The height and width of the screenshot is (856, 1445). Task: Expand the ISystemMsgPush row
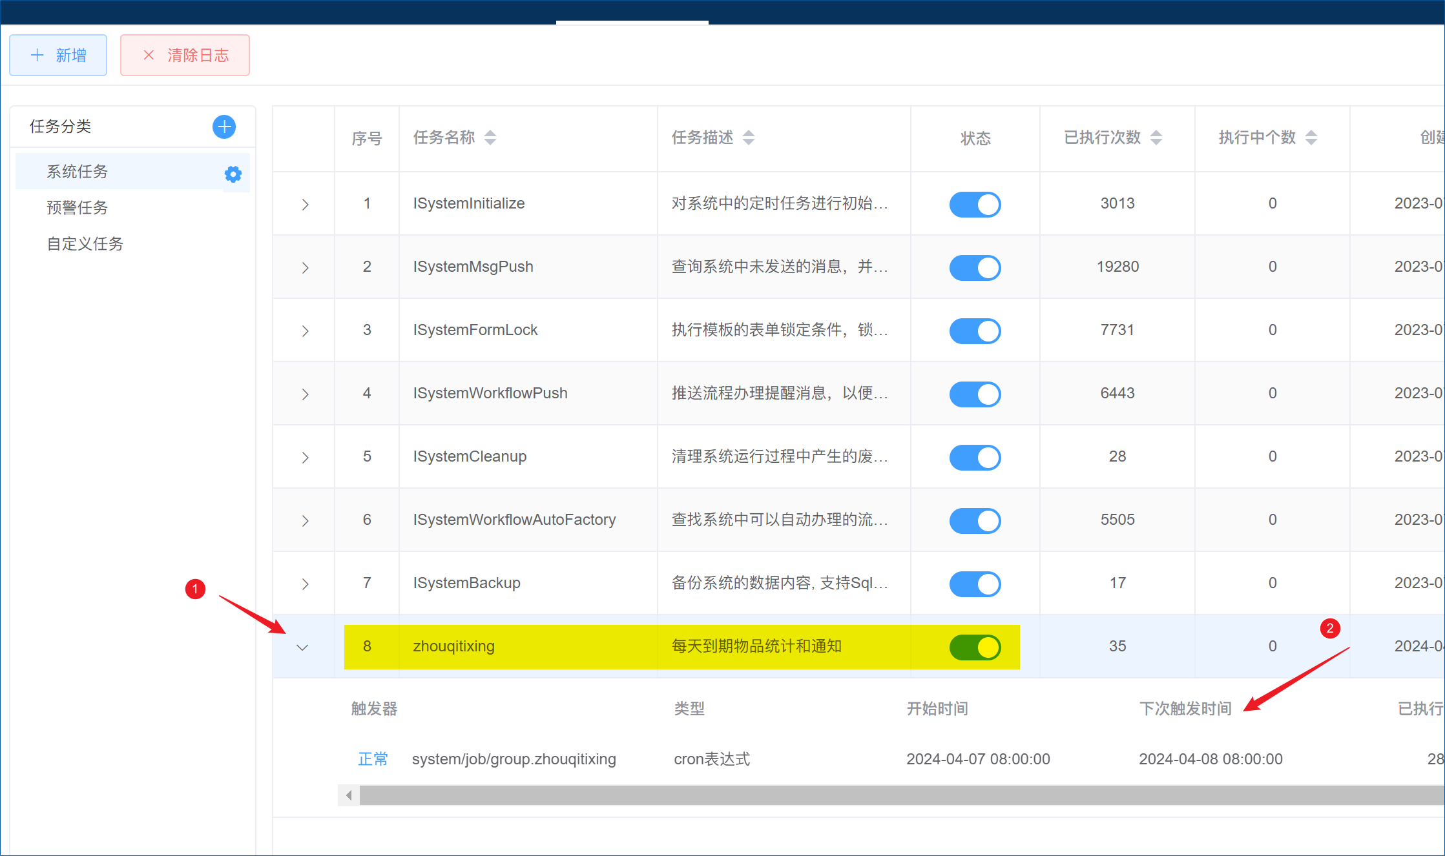click(305, 267)
